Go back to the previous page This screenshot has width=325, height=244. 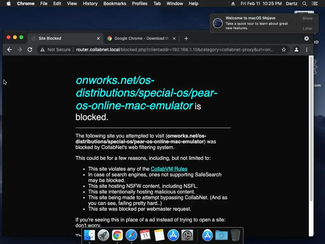pos(10,50)
